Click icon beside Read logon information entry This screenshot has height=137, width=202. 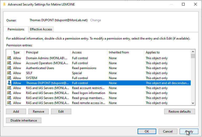(9, 93)
